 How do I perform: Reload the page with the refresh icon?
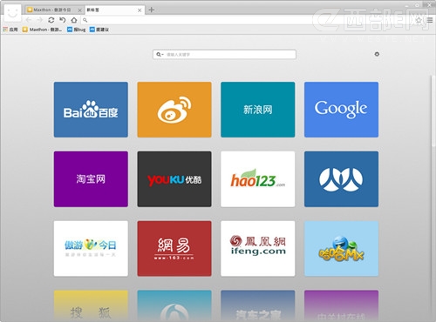click(51, 20)
